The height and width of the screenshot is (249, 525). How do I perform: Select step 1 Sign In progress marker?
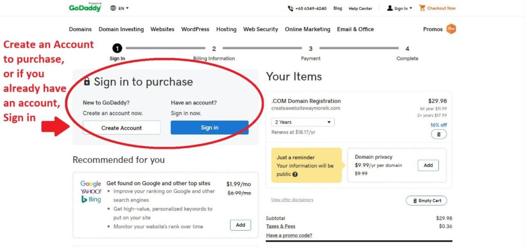pos(117,49)
